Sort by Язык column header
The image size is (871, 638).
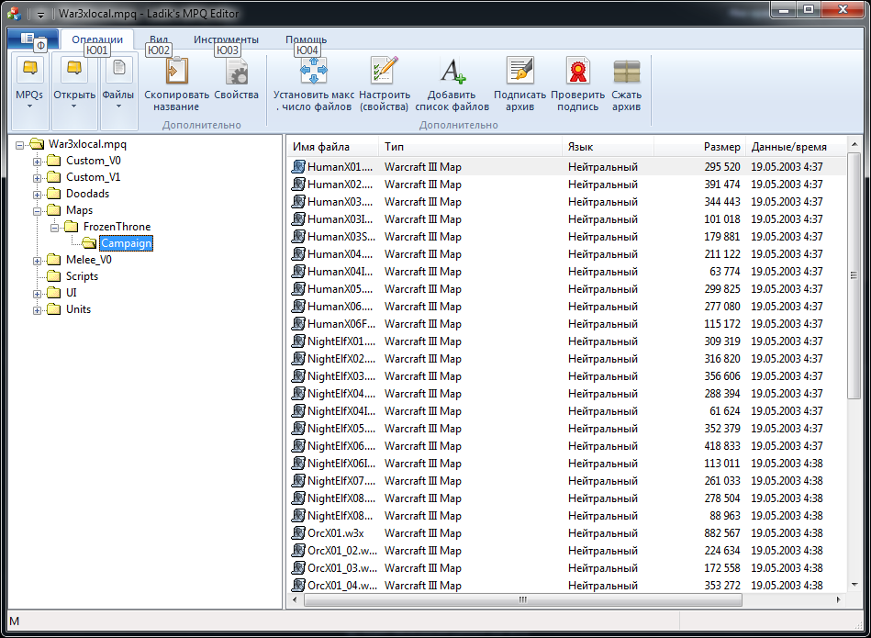tap(608, 147)
